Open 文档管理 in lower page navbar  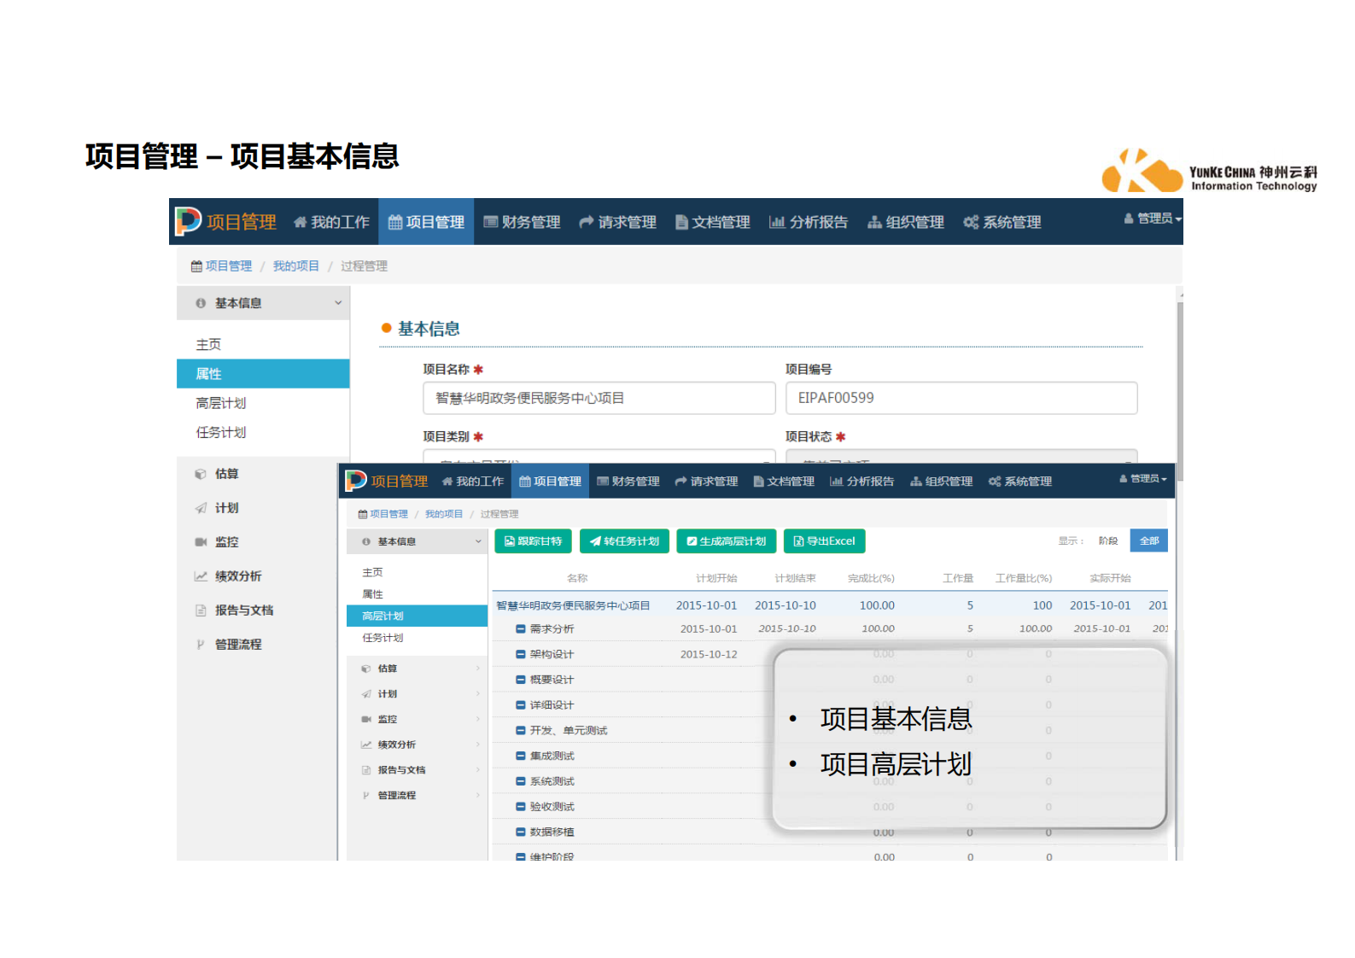coord(784,482)
